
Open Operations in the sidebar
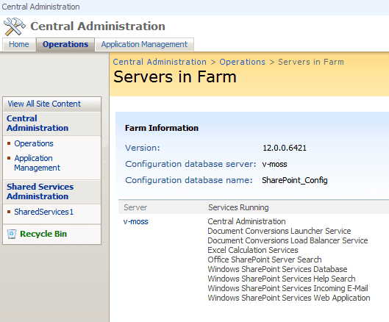[x=34, y=143]
